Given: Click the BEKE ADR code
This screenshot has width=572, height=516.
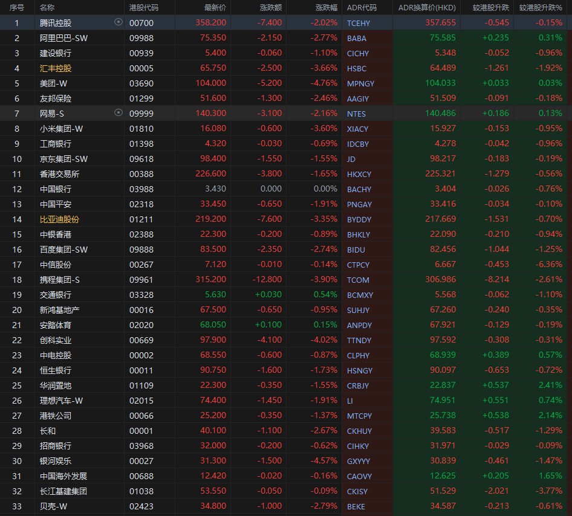Looking at the screenshot, I should pyautogui.click(x=356, y=507).
